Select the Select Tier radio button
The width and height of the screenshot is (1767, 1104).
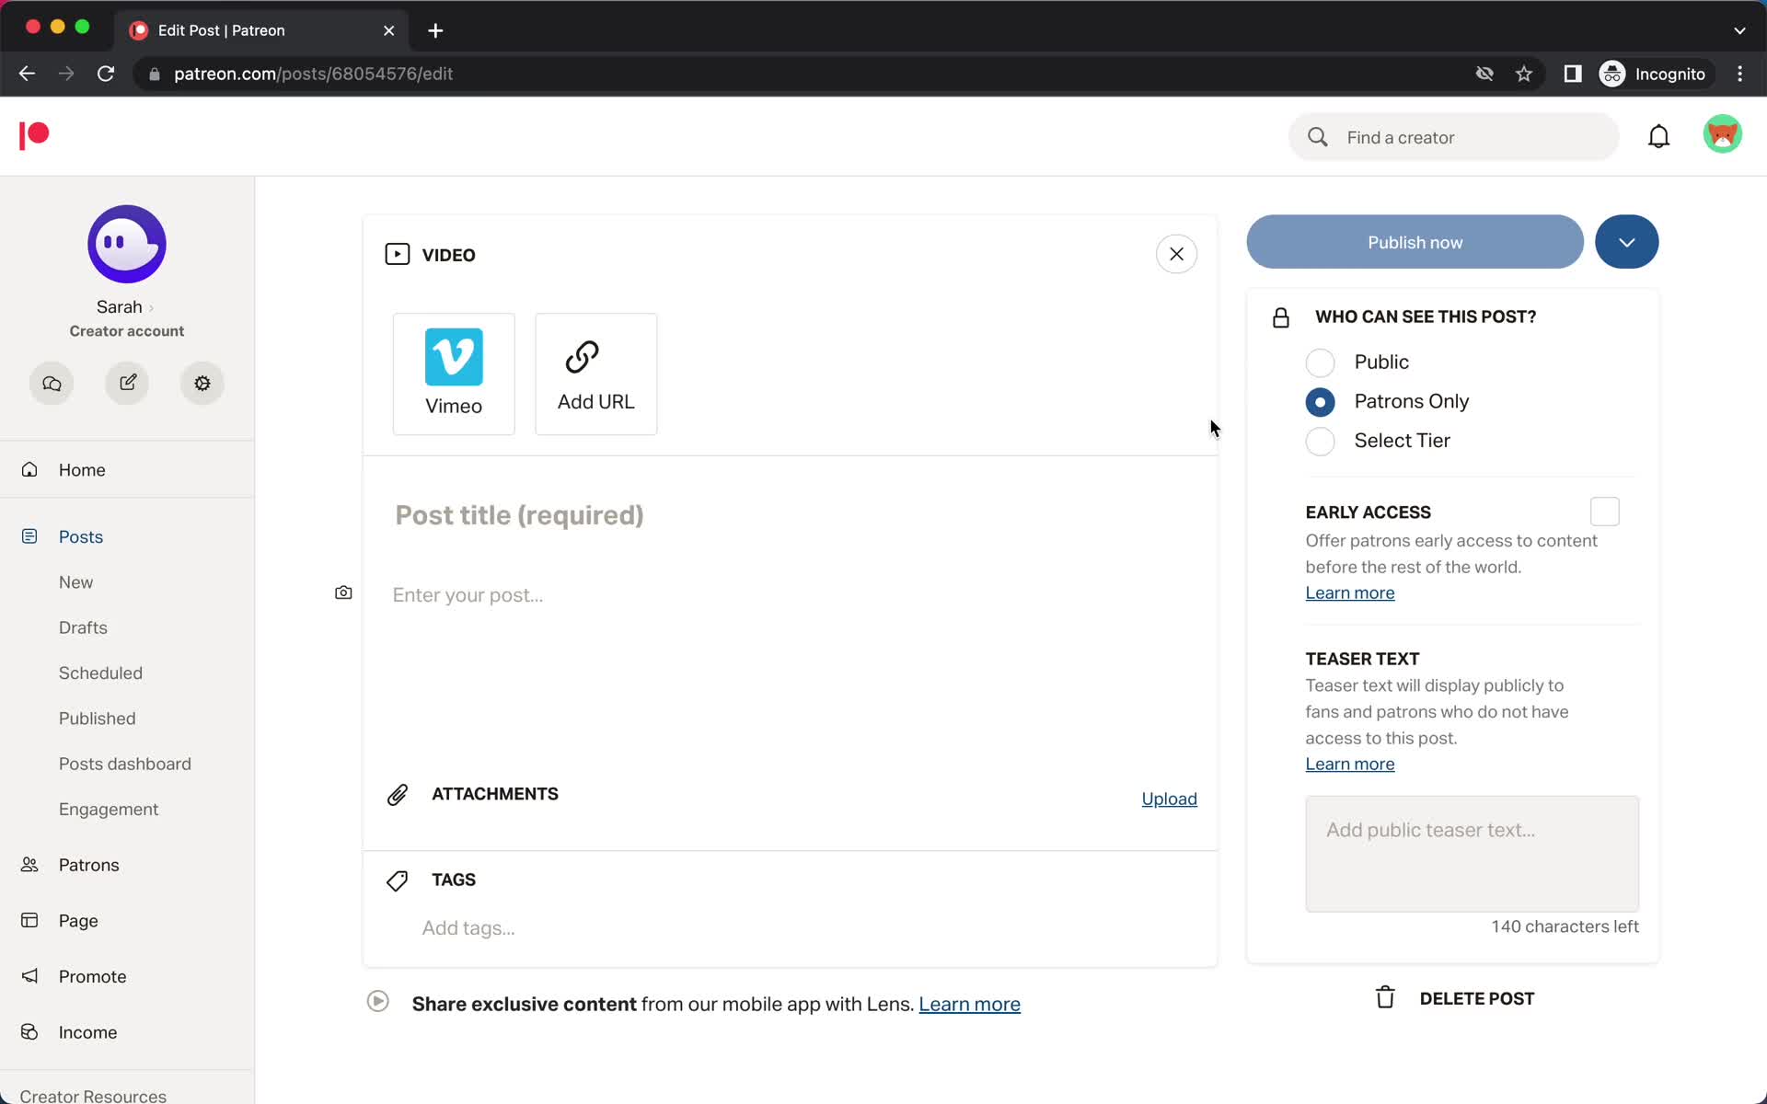point(1321,440)
